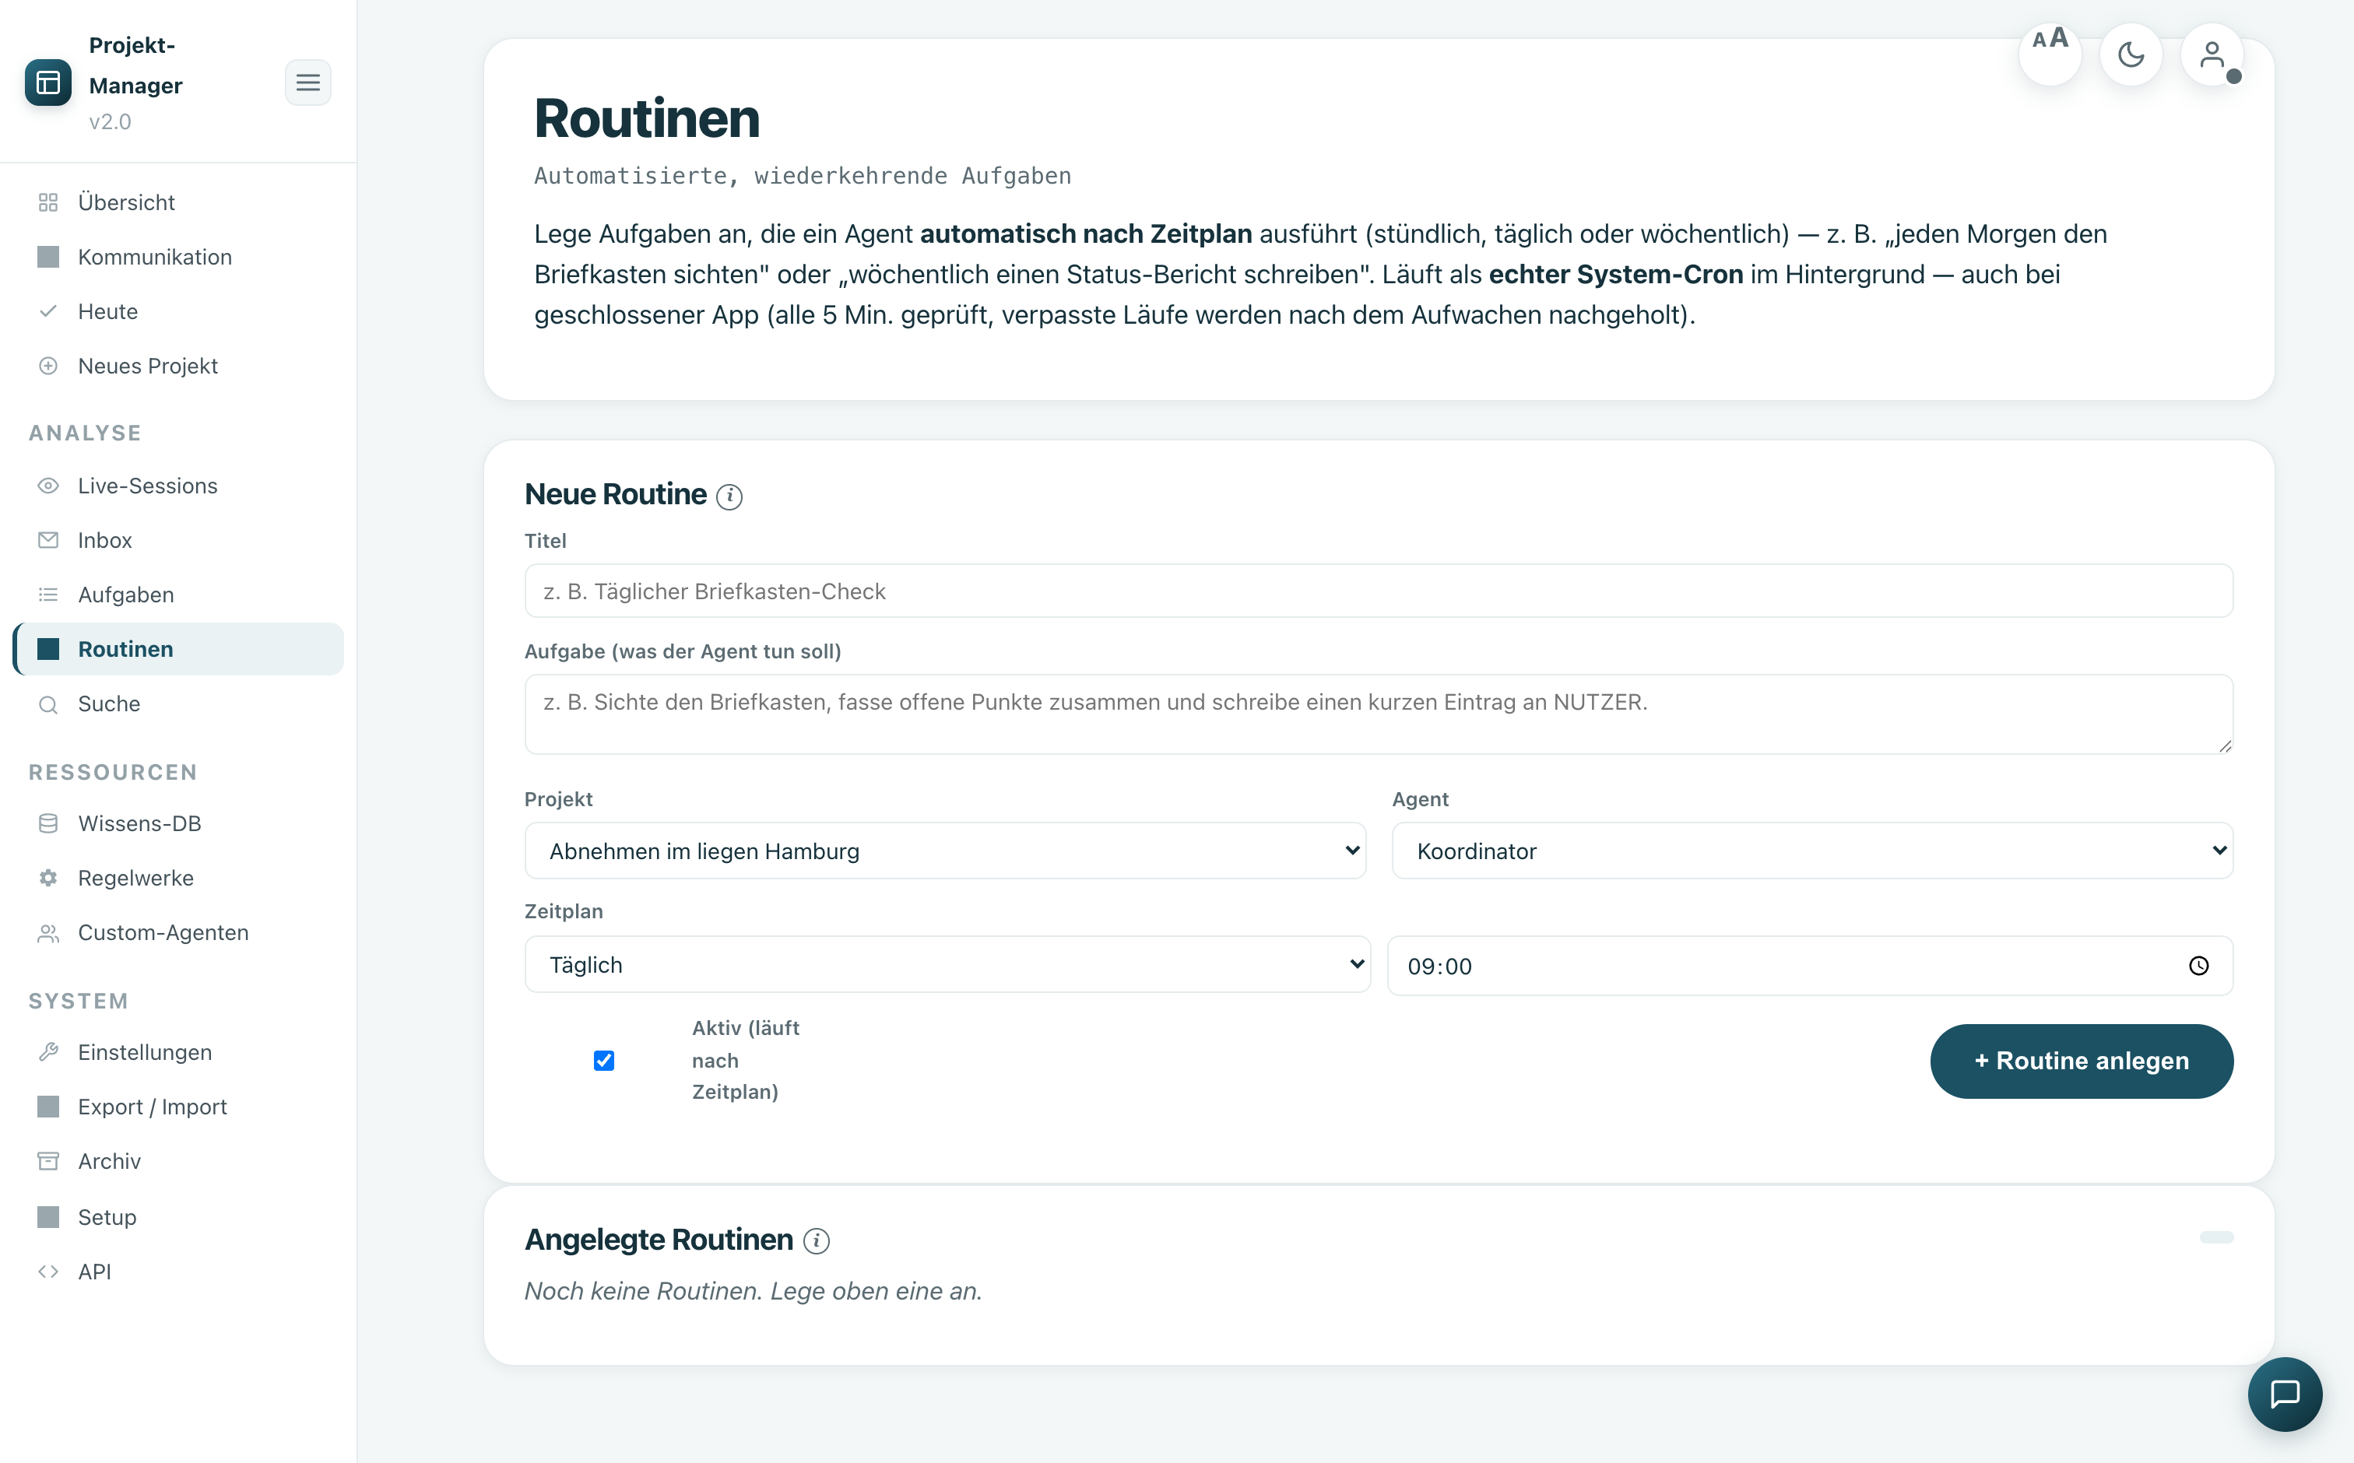The height and width of the screenshot is (1463, 2354).
Task: Click the + Routine anlegen button
Action: point(2081,1061)
